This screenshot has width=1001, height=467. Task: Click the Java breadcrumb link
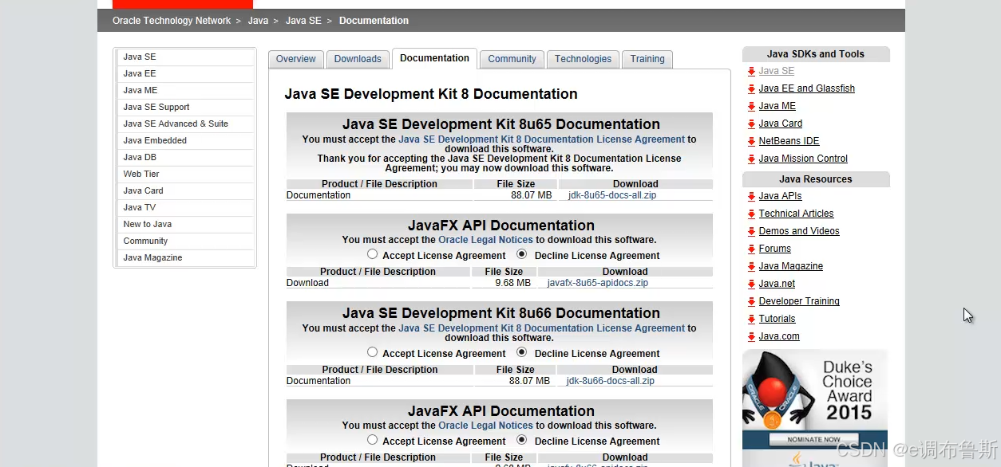pos(258,21)
